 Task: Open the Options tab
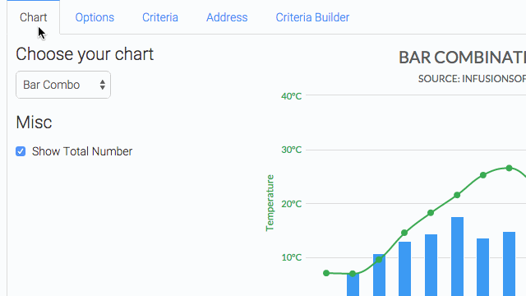(x=95, y=17)
